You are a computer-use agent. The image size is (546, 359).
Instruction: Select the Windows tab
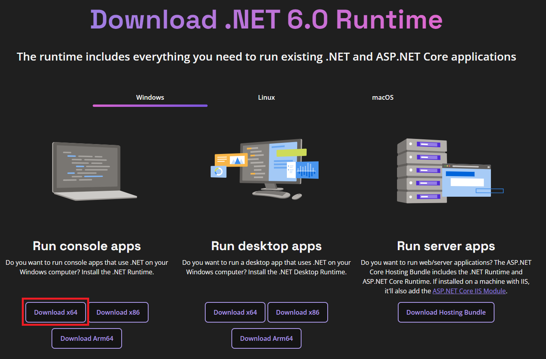(x=150, y=97)
